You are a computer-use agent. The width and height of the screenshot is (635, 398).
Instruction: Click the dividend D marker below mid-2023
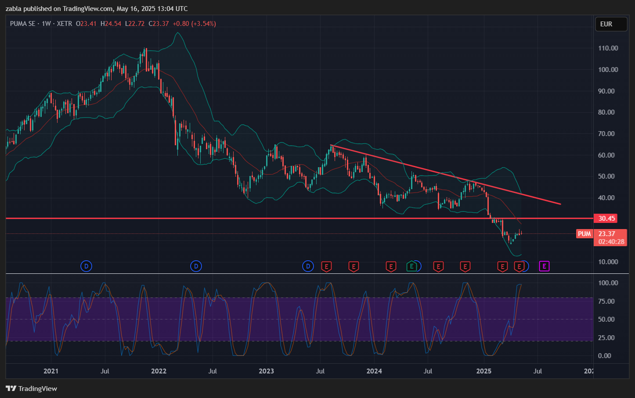pyautogui.click(x=308, y=266)
